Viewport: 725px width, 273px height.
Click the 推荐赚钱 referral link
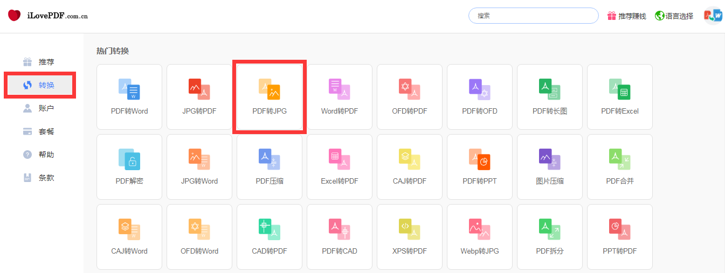626,16
